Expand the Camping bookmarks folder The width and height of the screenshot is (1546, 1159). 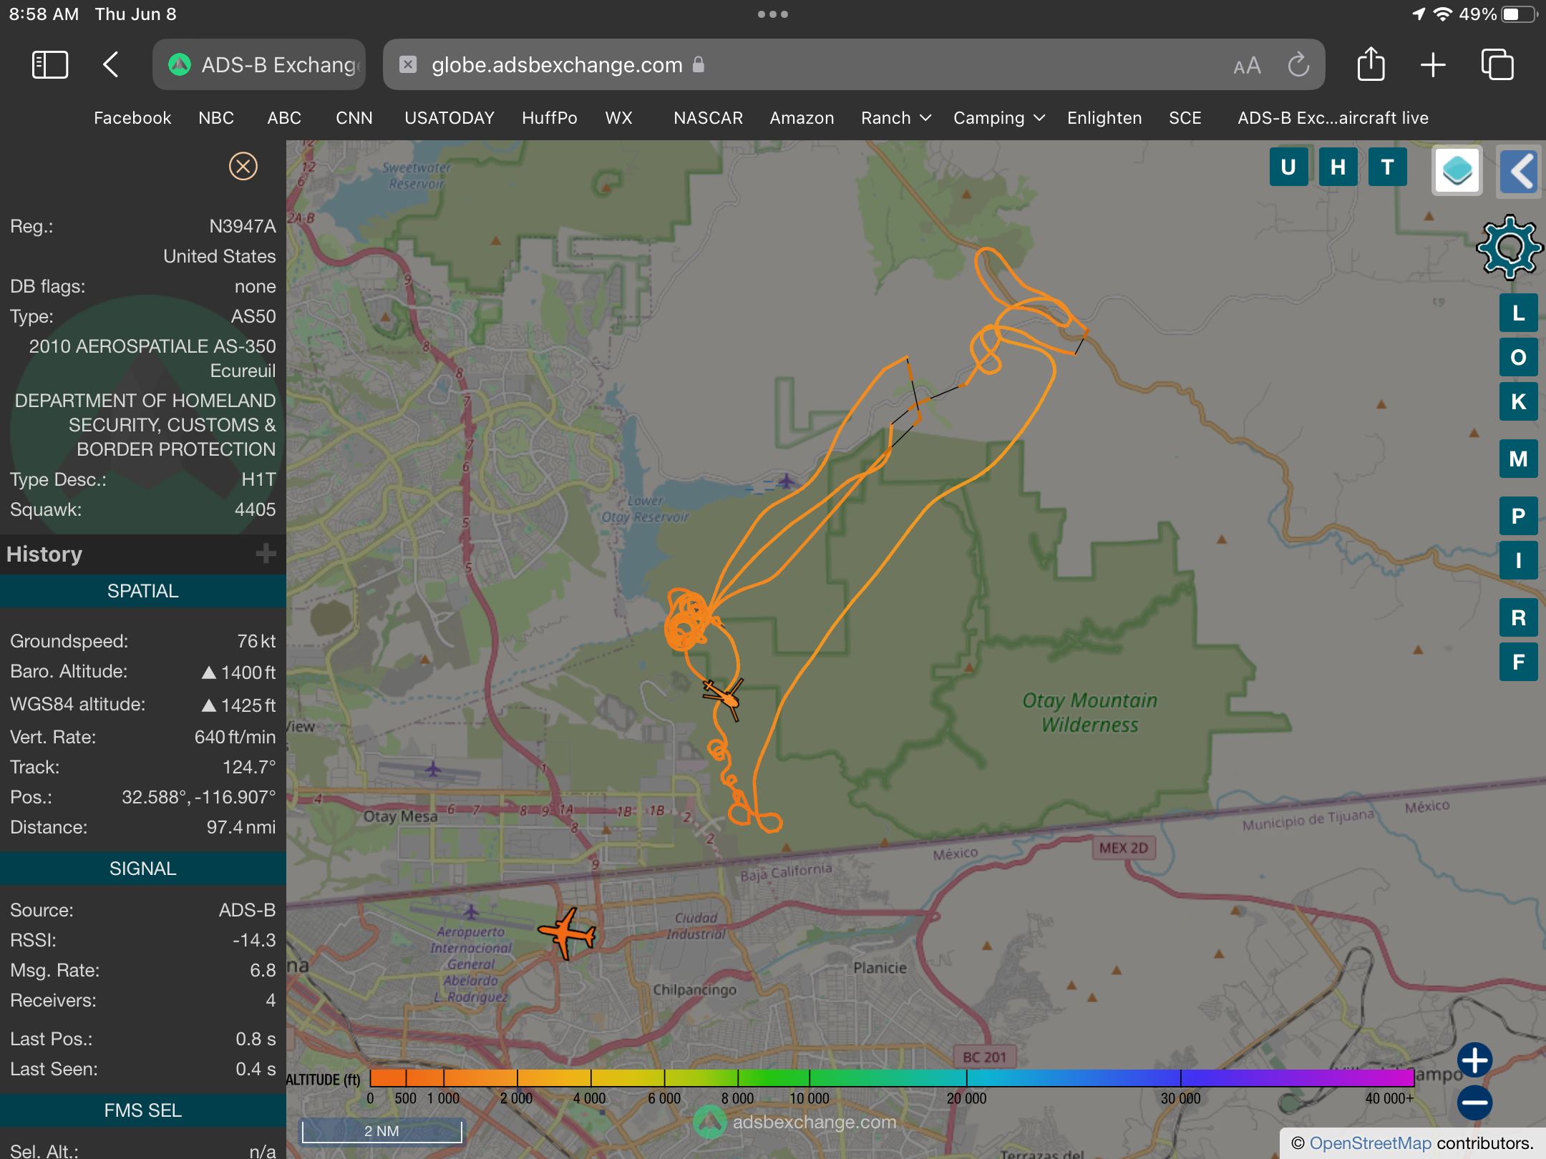pyautogui.click(x=999, y=118)
